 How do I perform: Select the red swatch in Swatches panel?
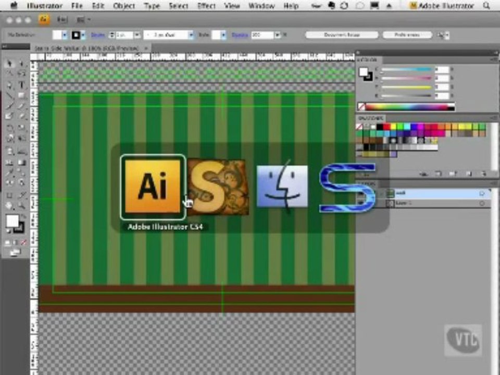coord(386,127)
